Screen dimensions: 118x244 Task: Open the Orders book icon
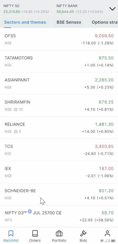[x=35, y=234]
